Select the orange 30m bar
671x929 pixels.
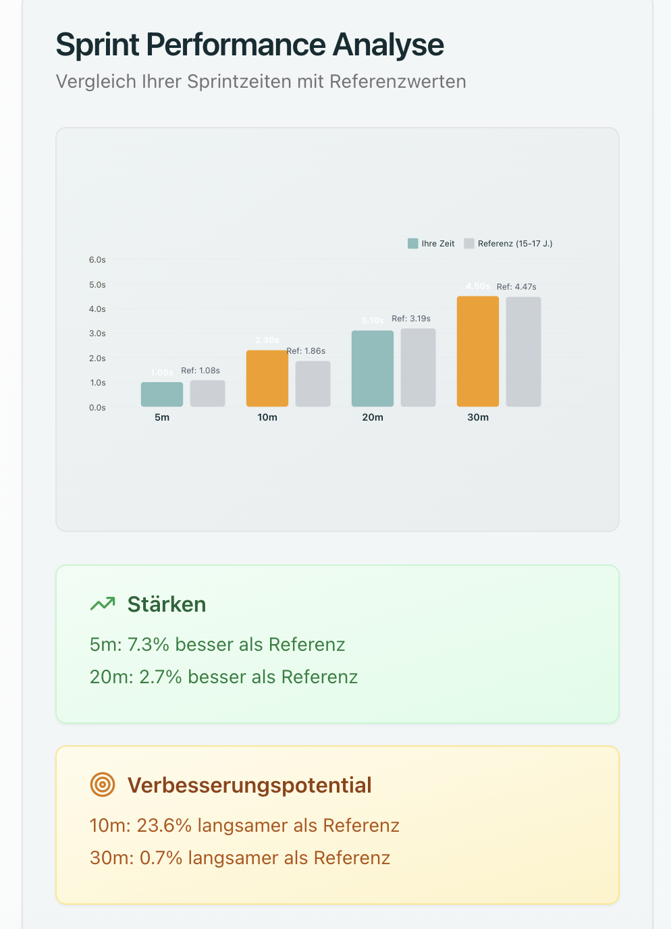[x=478, y=351]
